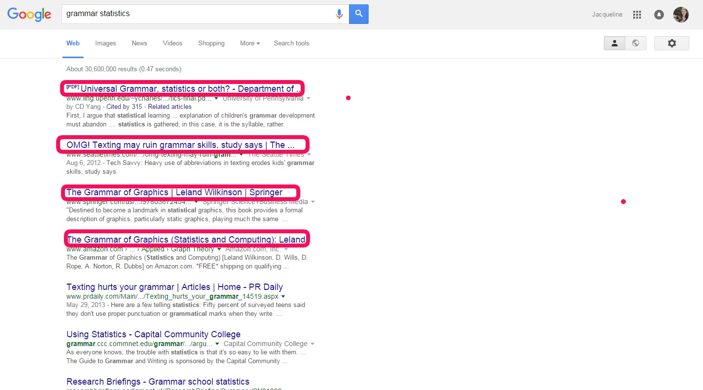The image size is (703, 390).
Task: Switch to the News tab
Action: [x=139, y=43]
